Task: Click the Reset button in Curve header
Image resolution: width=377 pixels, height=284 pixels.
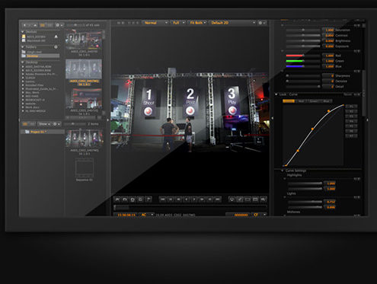Action: pyautogui.click(x=347, y=94)
